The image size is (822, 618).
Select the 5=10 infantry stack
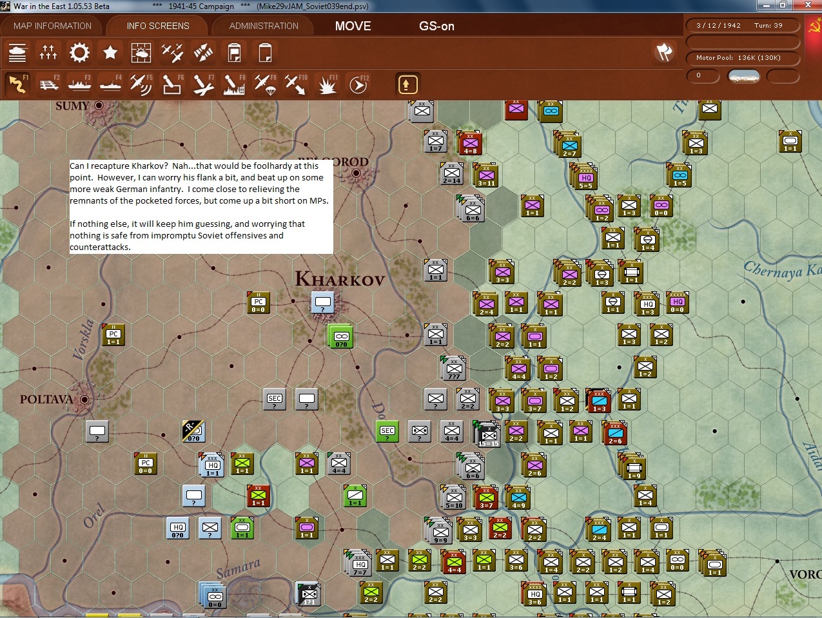click(x=454, y=497)
